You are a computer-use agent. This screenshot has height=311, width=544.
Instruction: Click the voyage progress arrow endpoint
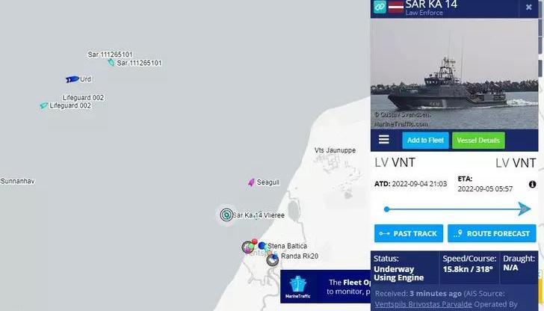click(525, 209)
